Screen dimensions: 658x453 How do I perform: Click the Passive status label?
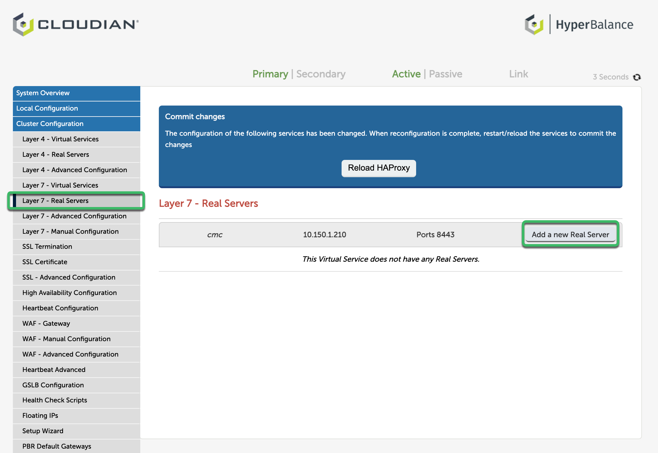click(445, 74)
